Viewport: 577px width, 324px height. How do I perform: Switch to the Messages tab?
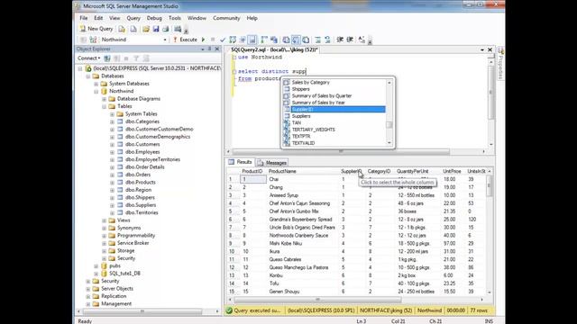272,162
